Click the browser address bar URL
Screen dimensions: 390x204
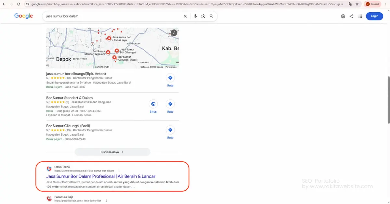click(x=188, y=4)
